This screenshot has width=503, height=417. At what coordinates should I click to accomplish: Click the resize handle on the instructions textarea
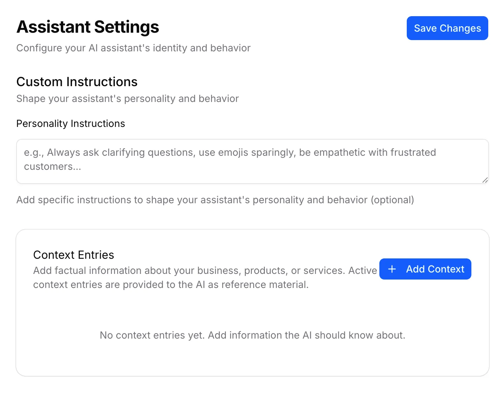click(x=485, y=181)
